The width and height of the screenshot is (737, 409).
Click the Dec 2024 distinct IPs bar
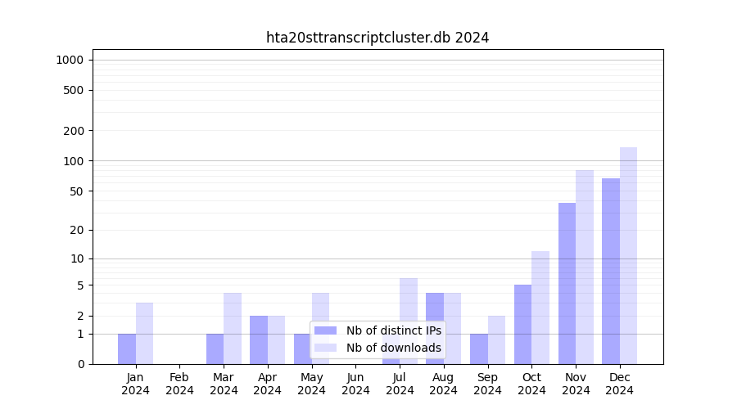coord(611,271)
